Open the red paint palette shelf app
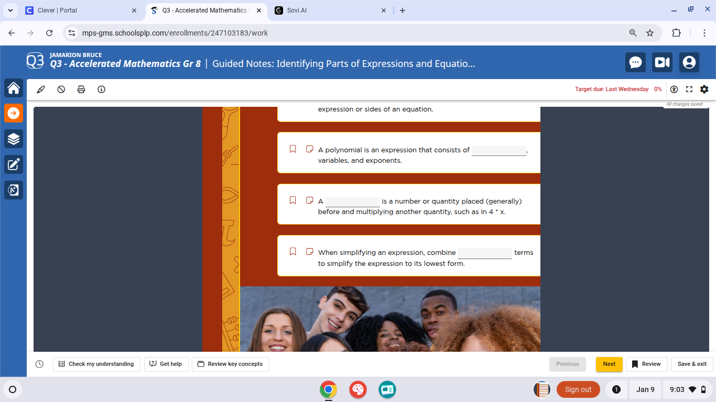Image resolution: width=716 pixels, height=402 pixels. (x=358, y=389)
